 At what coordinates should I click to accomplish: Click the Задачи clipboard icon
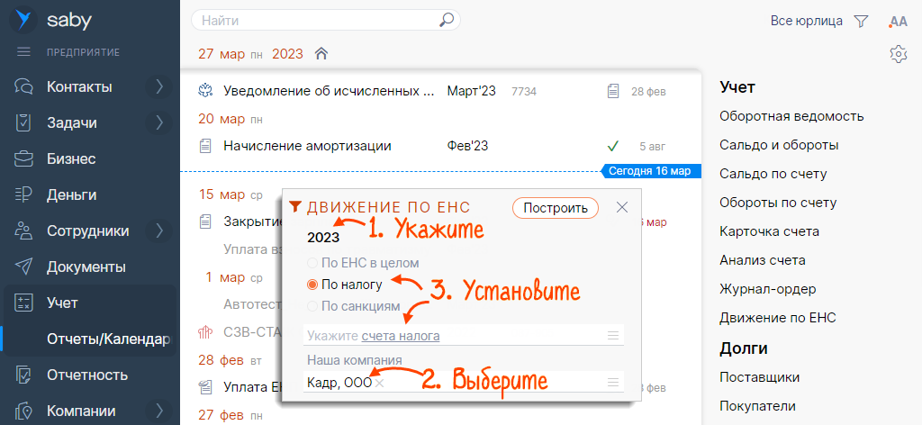point(23,122)
